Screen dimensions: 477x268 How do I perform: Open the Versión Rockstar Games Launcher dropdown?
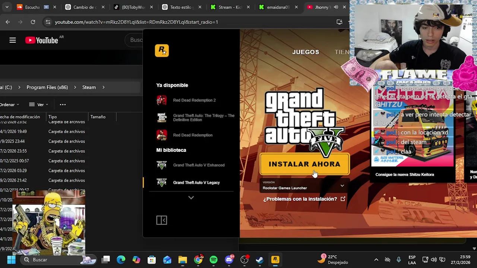pos(304,185)
